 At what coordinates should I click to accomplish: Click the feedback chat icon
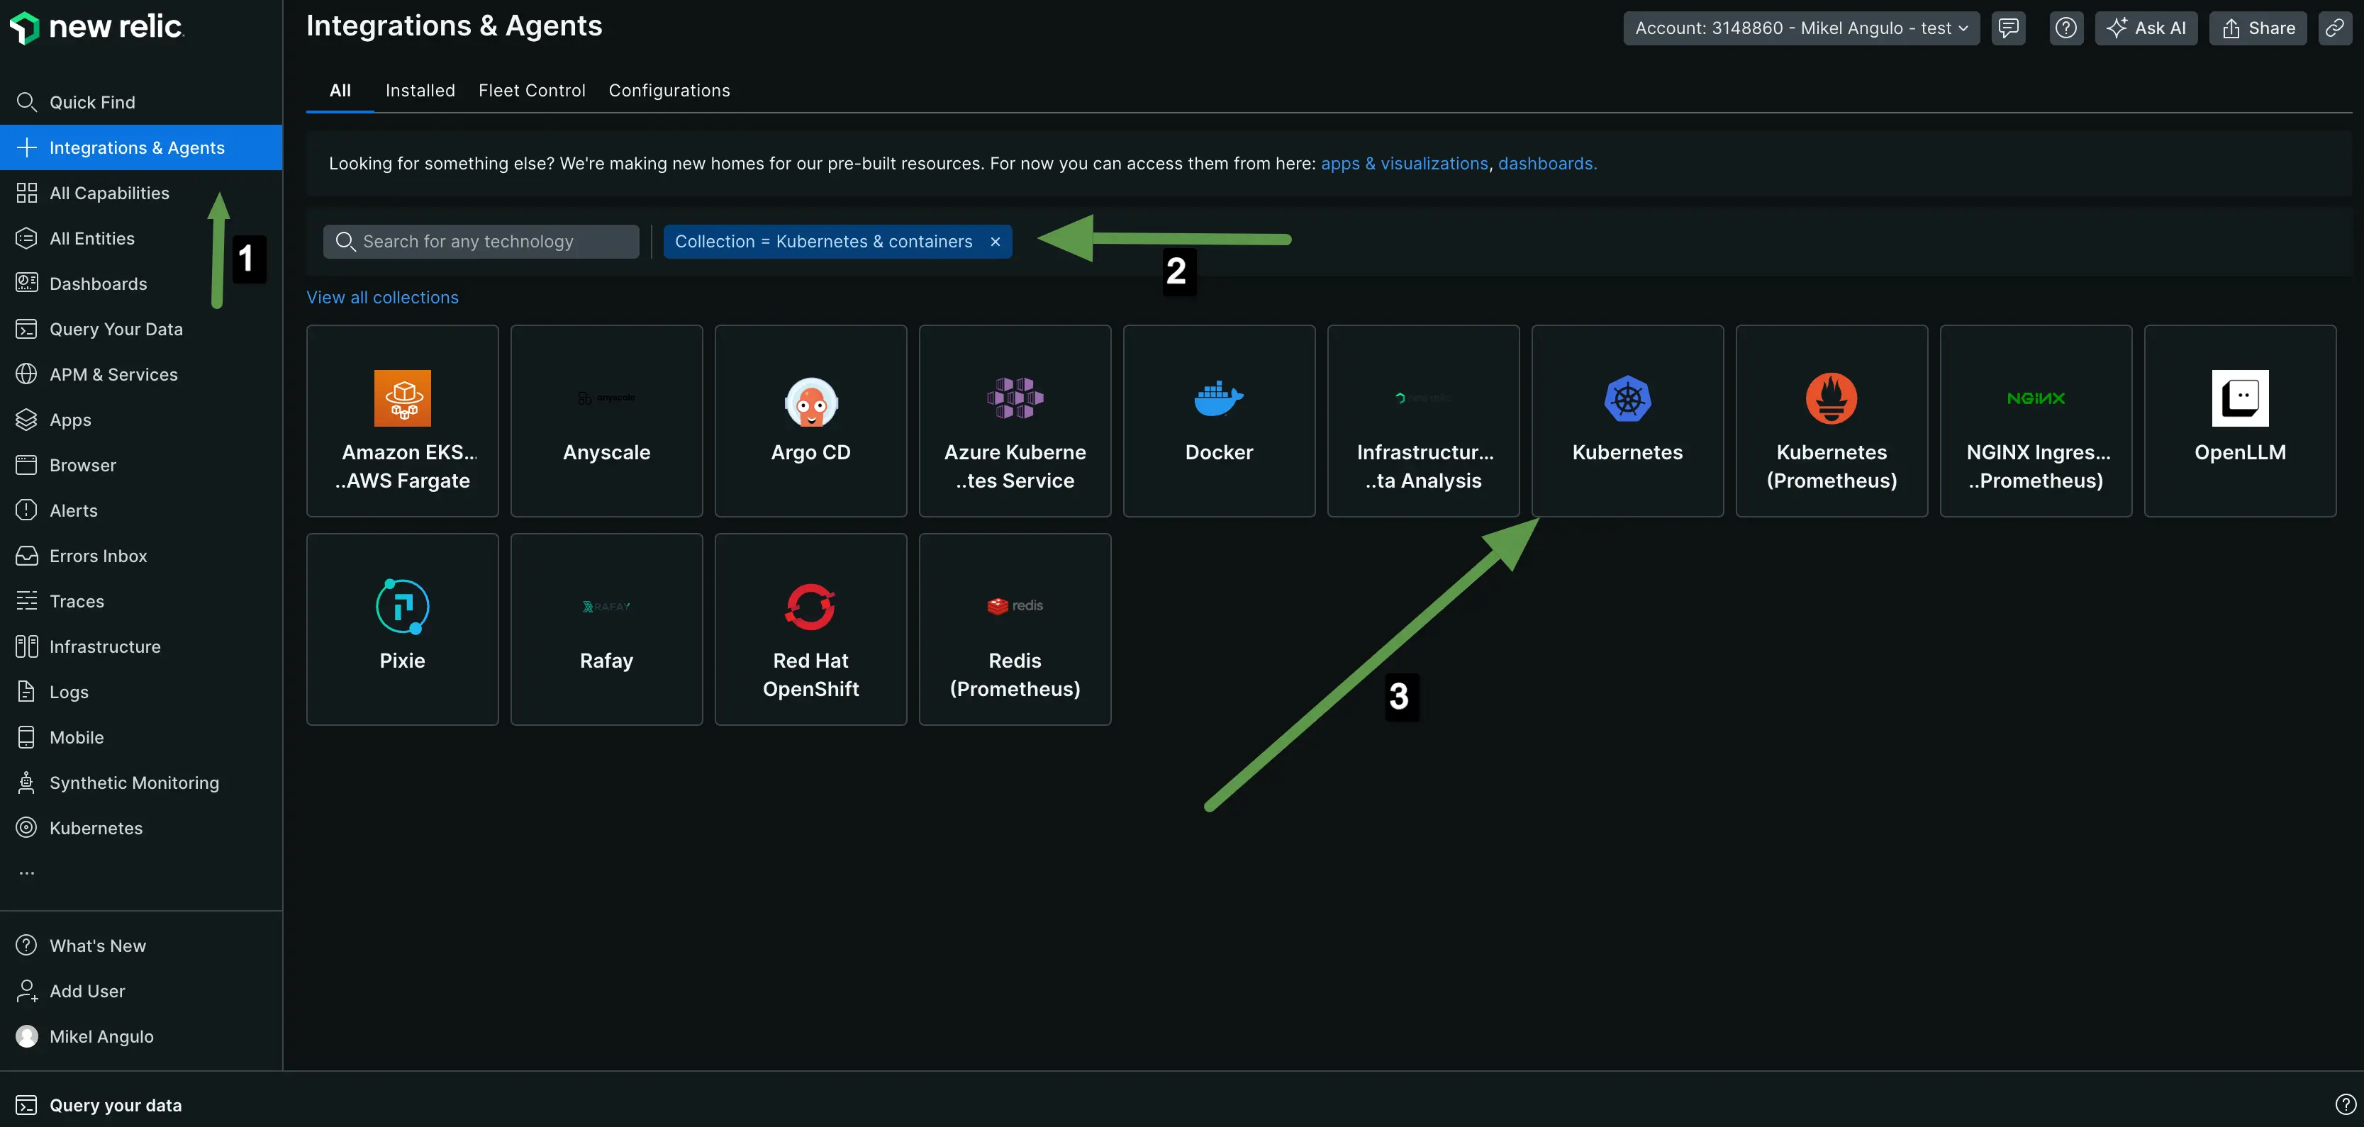2008,28
